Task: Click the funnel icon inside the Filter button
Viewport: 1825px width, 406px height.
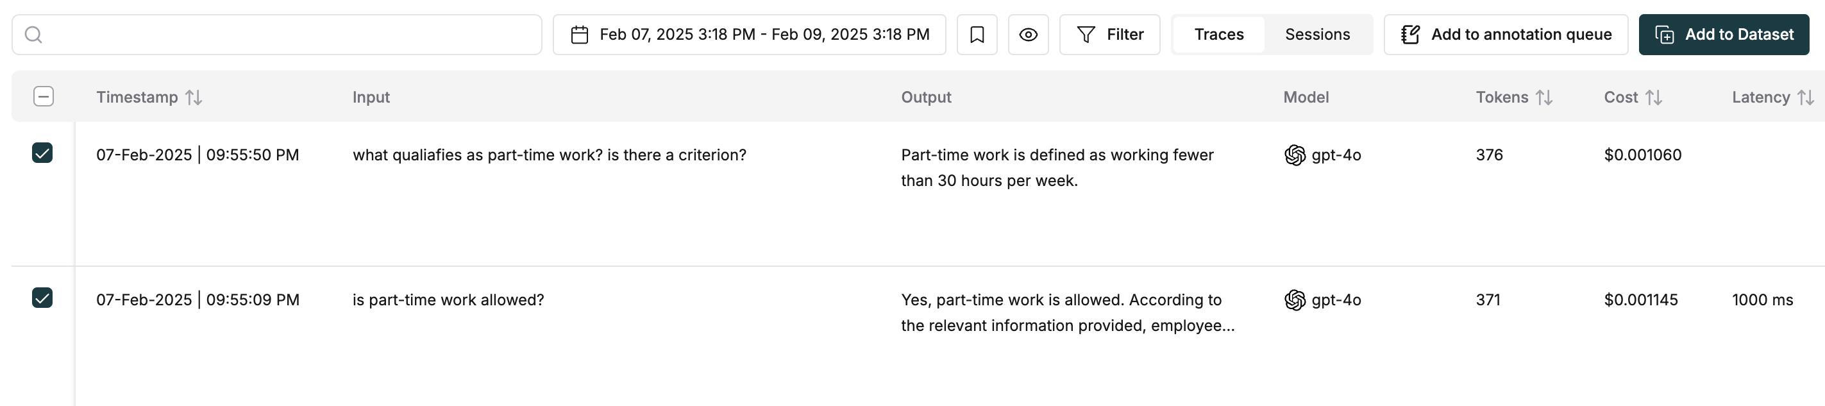Action: [1086, 34]
